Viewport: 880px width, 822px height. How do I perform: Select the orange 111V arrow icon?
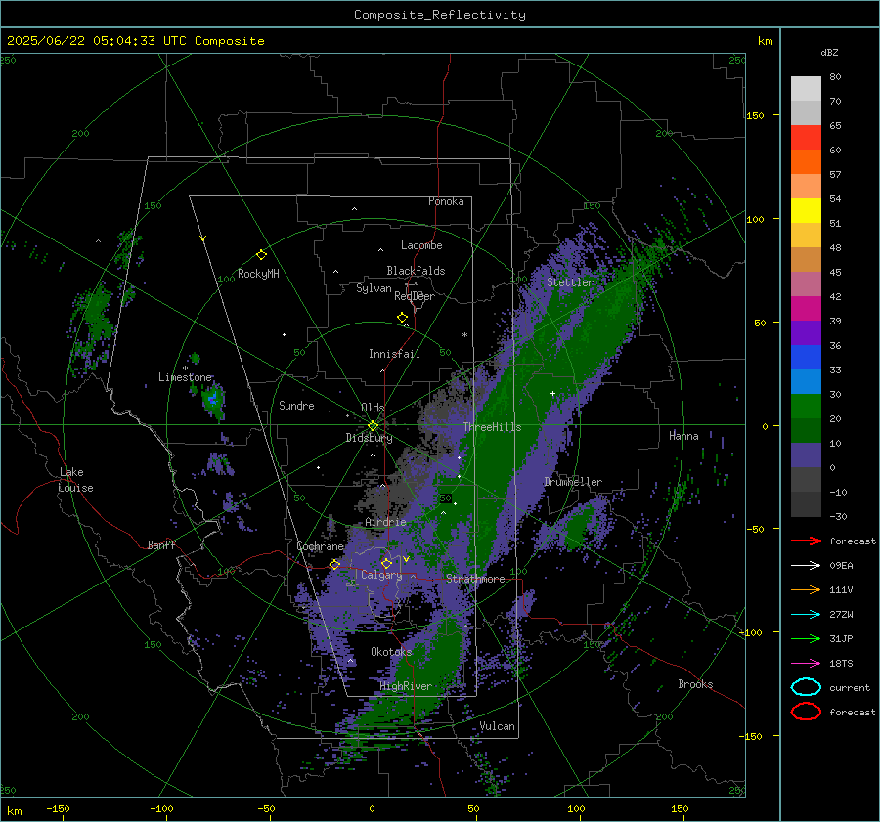806,589
